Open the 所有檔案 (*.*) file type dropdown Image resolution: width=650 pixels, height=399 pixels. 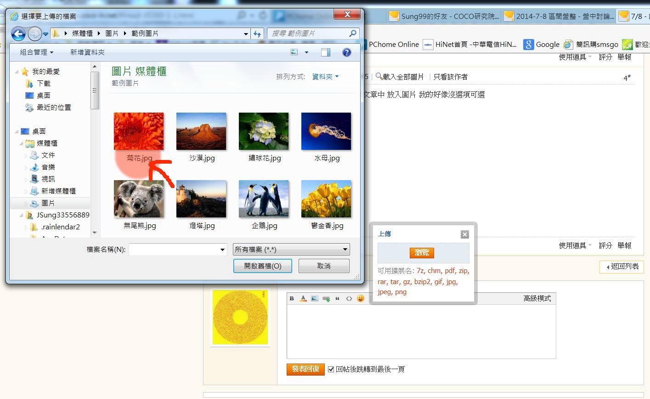tap(291, 250)
